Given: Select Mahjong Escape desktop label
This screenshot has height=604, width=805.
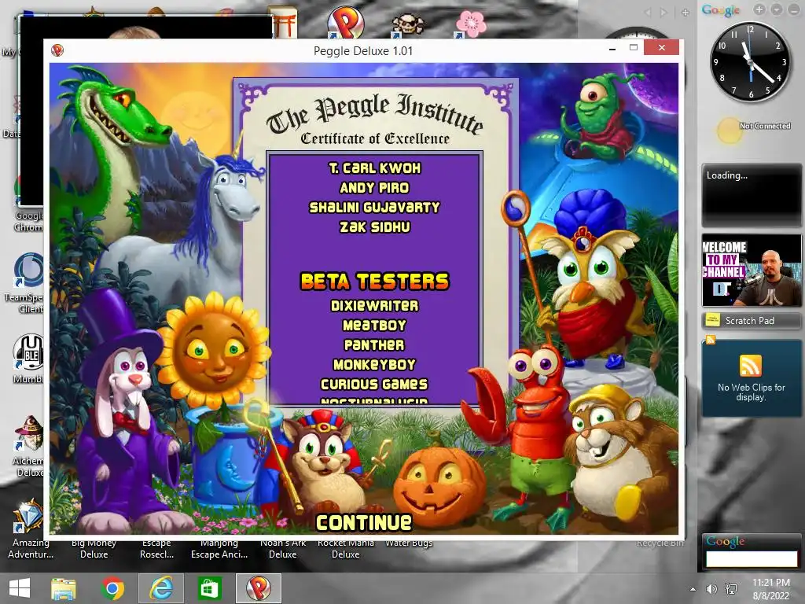Looking at the screenshot, I should [219, 549].
